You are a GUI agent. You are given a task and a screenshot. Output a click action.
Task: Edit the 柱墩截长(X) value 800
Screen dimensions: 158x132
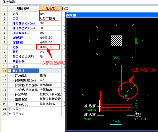point(50,23)
